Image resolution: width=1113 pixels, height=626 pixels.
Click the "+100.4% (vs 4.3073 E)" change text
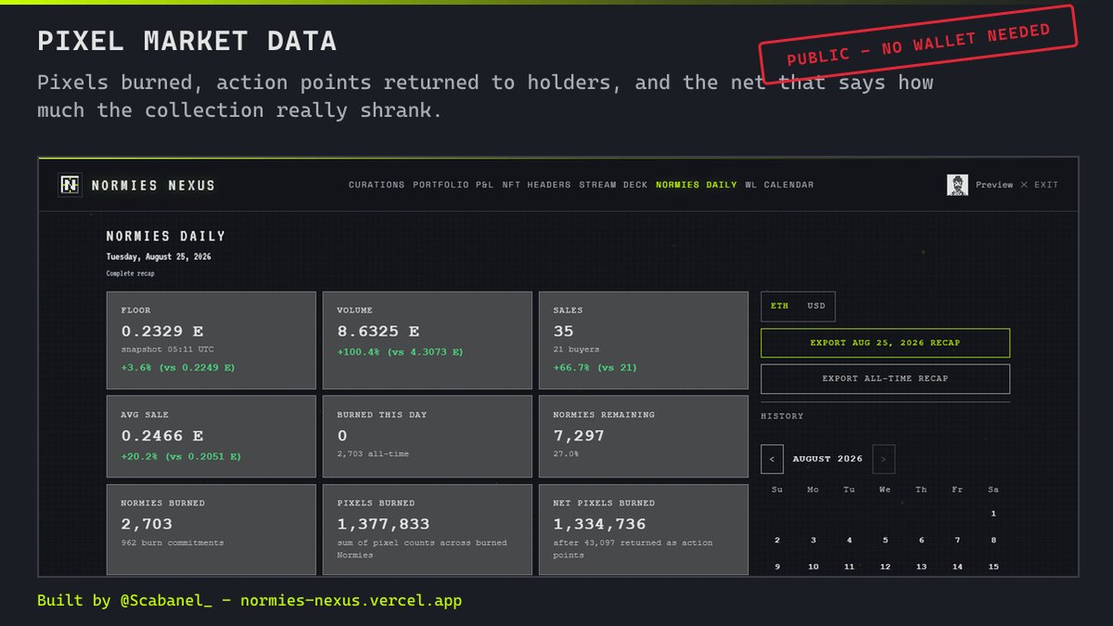pyautogui.click(x=400, y=352)
